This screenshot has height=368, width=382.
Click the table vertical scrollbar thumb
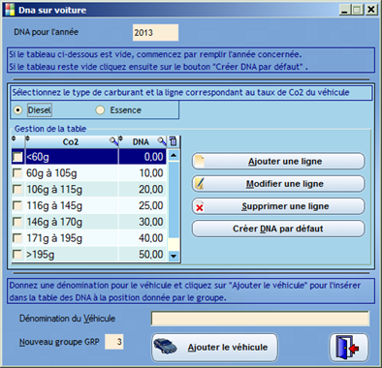pos(174,199)
